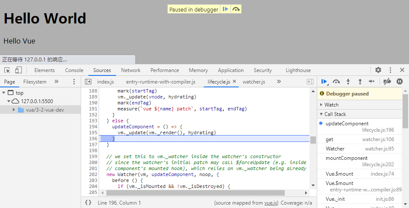Open the Network tab
Image resolution: width=409 pixels, height=208 pixels.
[131, 70]
